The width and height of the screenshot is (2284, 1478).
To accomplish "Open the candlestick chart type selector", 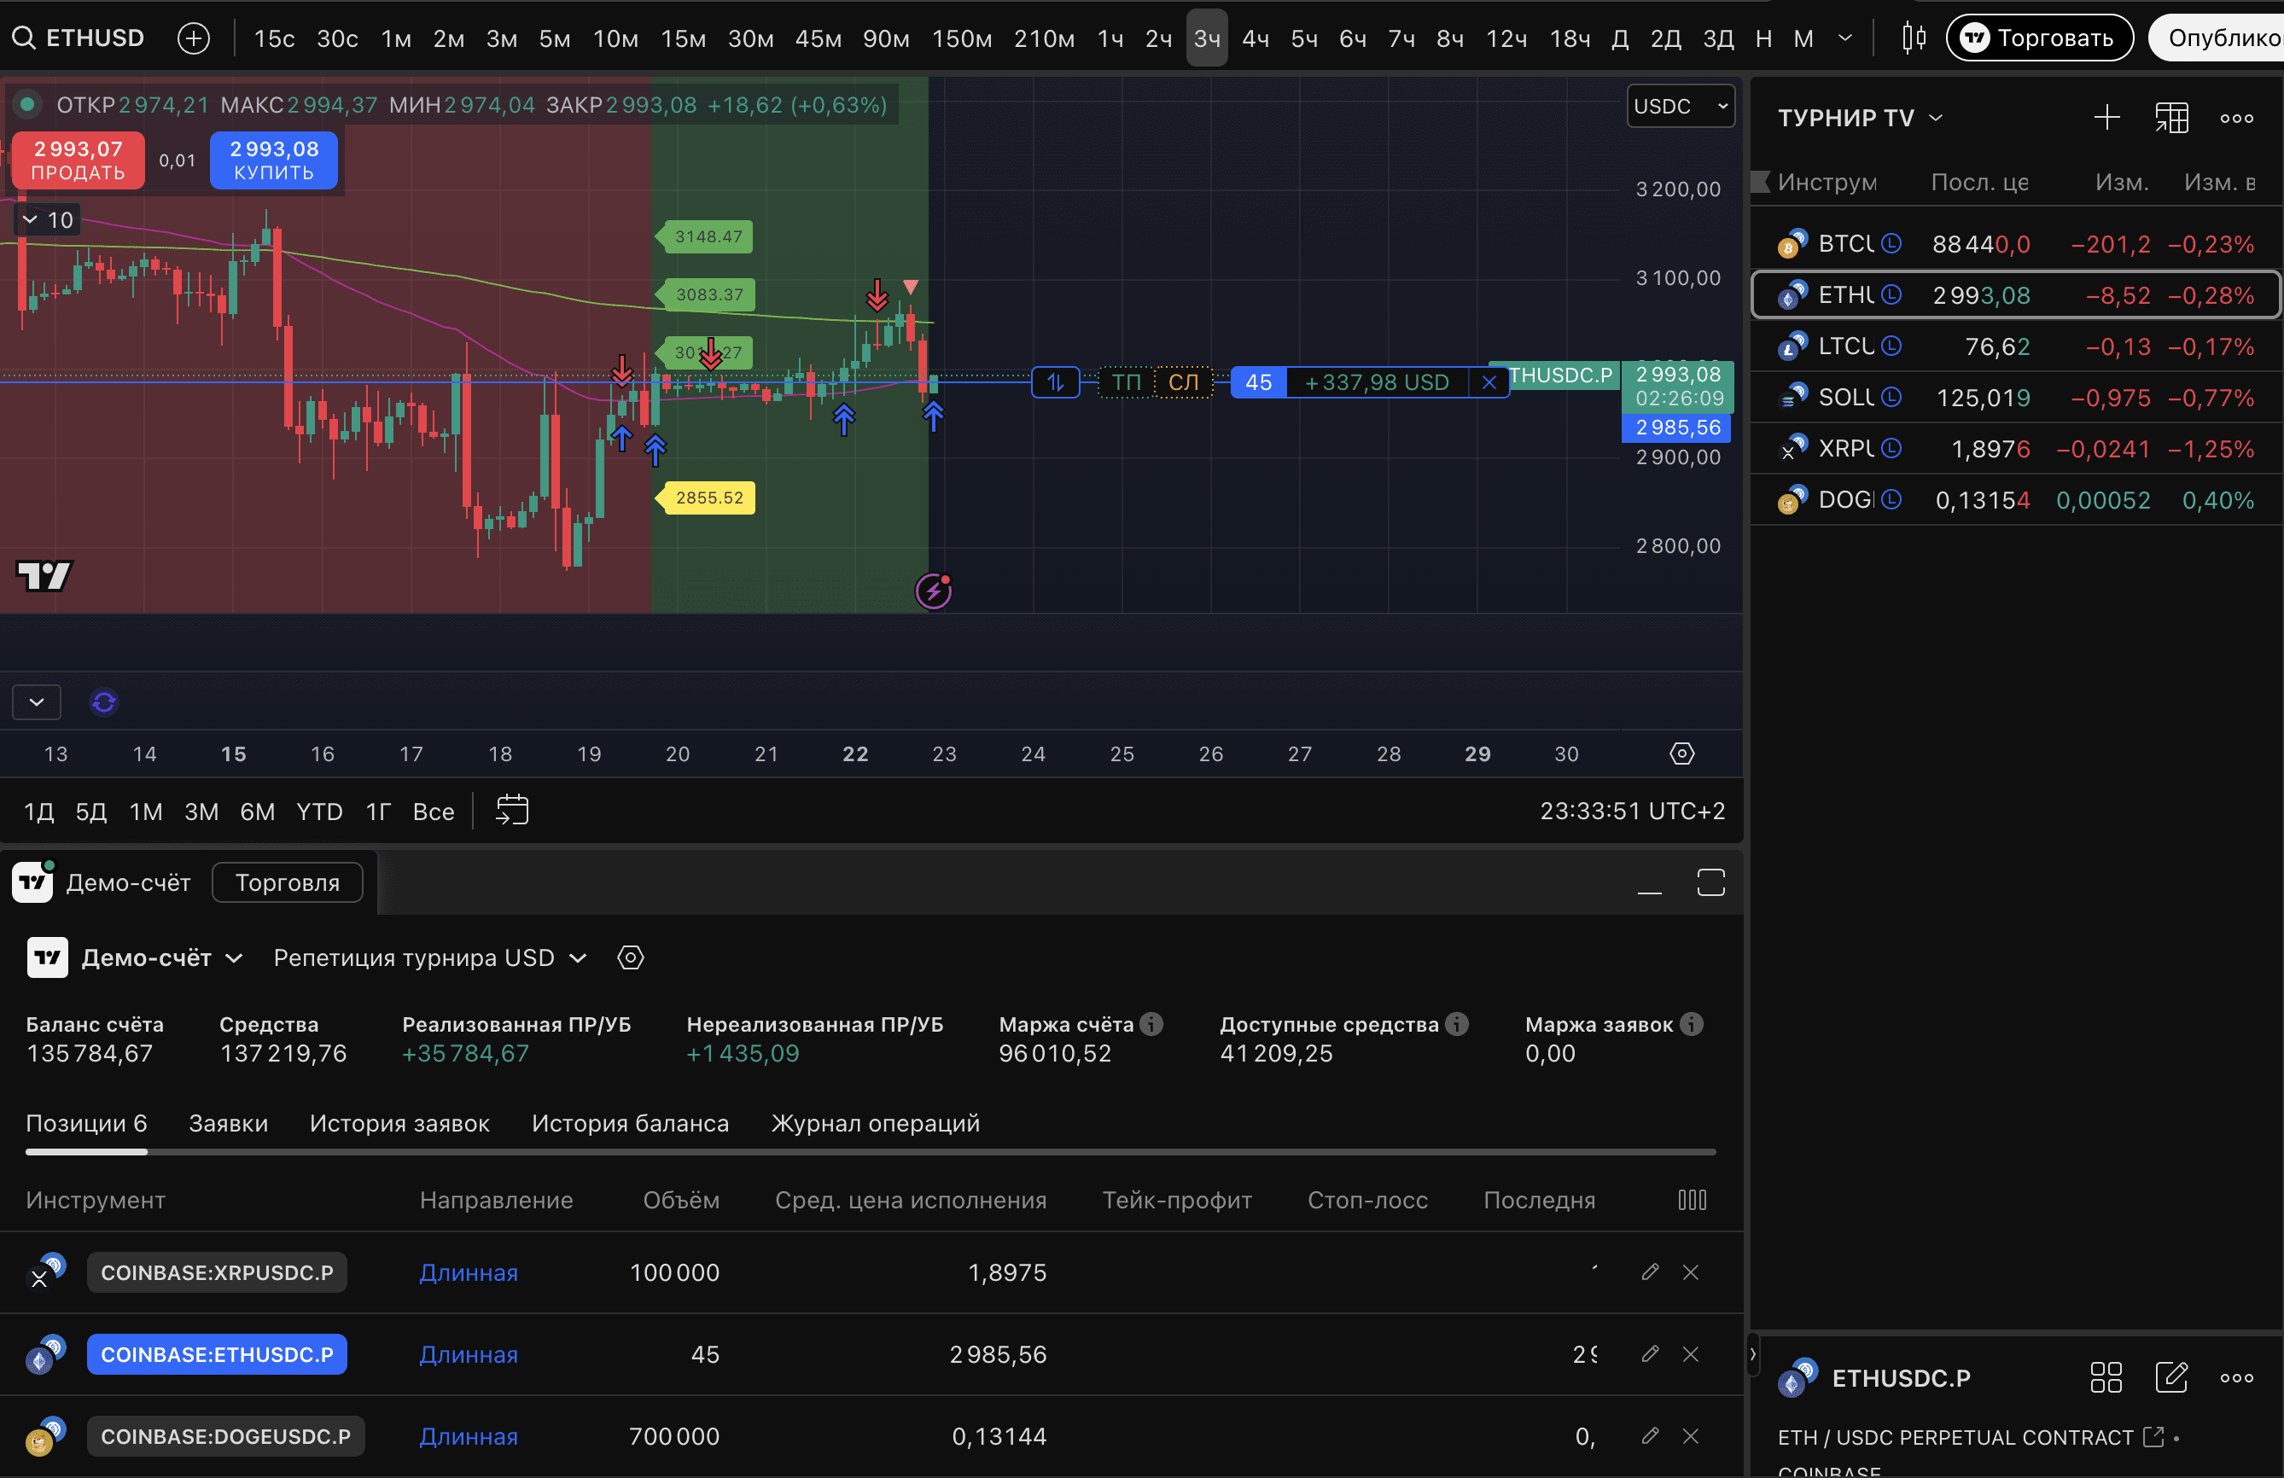I will [x=1914, y=38].
